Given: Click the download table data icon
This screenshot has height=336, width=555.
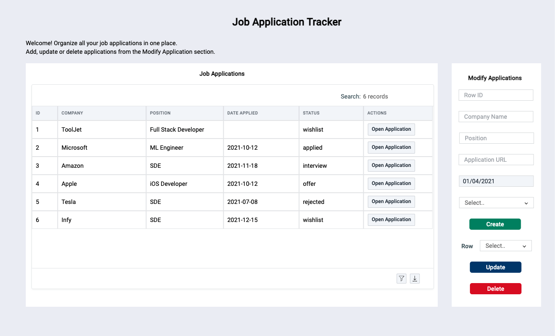Looking at the screenshot, I should (x=415, y=279).
